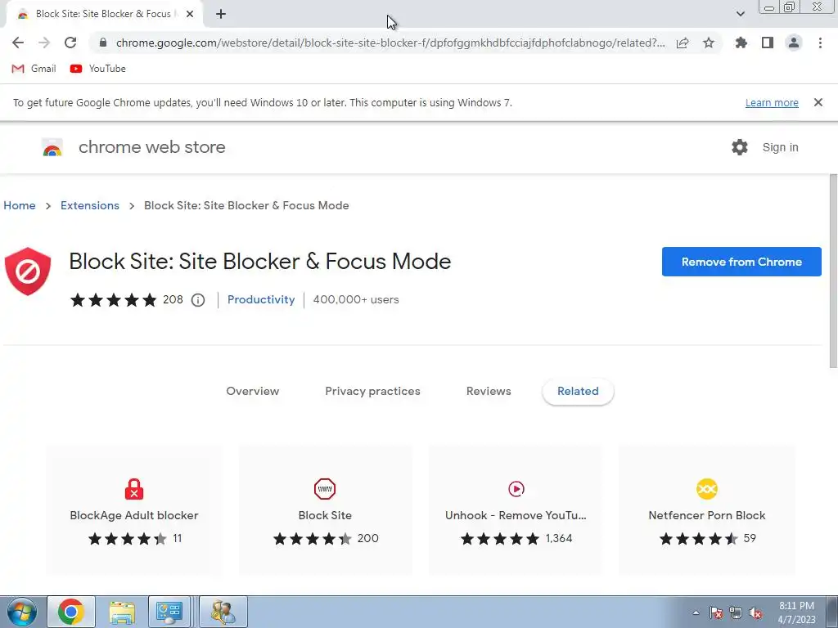
Task: Open a new tab with plus button
Action: click(221, 14)
